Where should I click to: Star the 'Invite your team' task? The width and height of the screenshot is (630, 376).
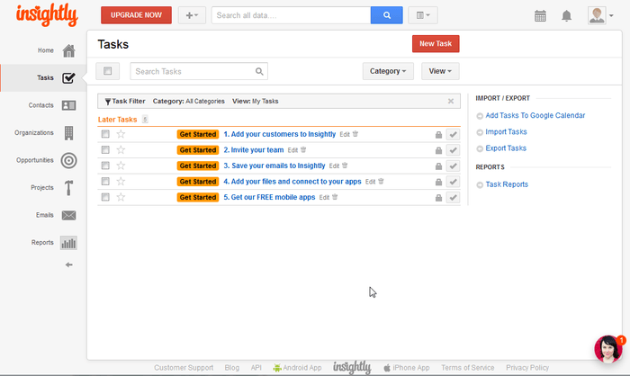[121, 150]
